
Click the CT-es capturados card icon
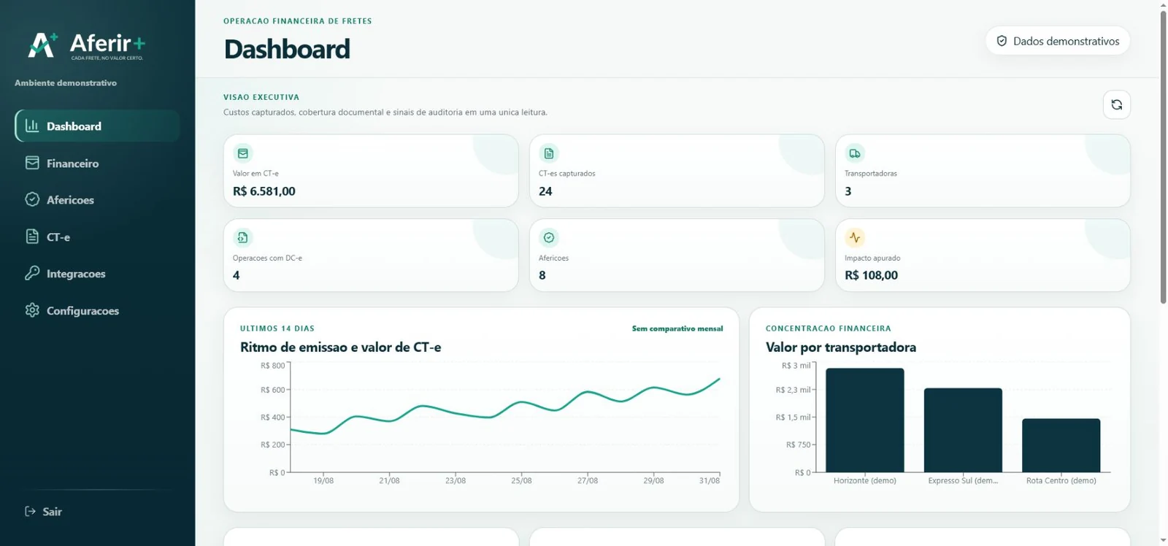[549, 153]
